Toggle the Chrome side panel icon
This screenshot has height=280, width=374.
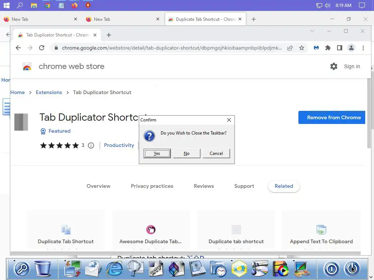coord(340,48)
